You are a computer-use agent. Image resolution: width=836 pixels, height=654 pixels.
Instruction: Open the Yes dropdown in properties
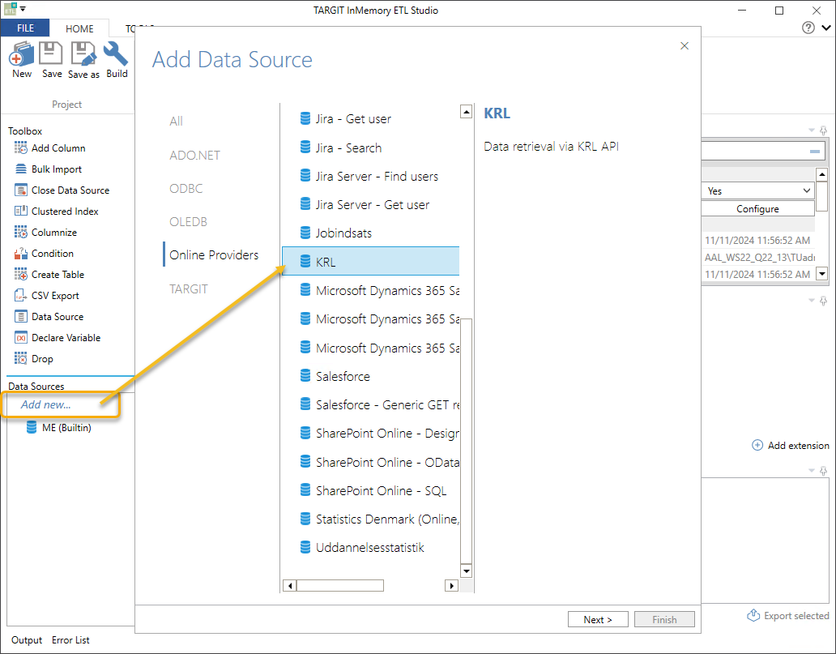coord(757,190)
